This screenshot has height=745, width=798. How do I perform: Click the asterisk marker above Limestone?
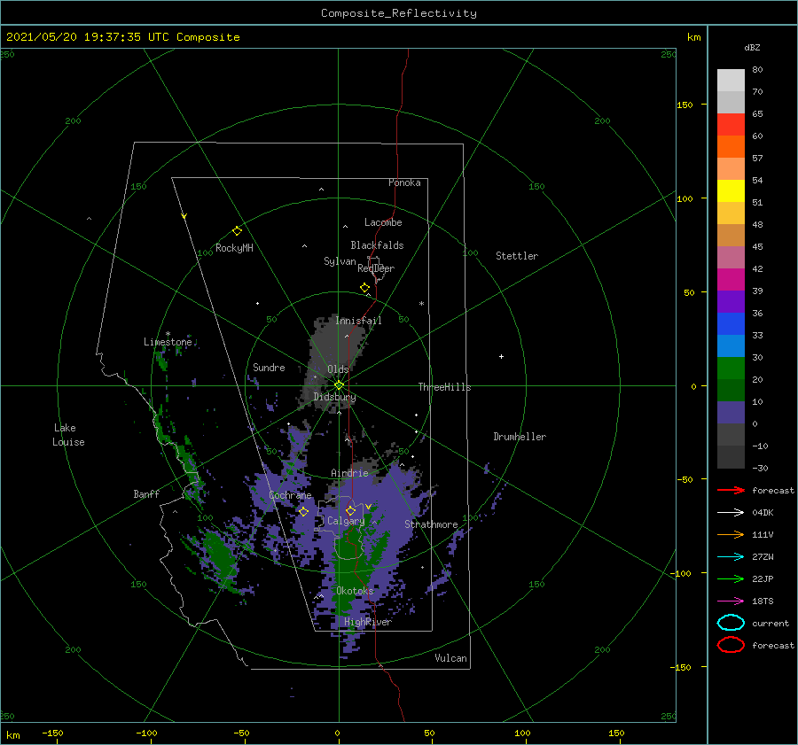[168, 334]
